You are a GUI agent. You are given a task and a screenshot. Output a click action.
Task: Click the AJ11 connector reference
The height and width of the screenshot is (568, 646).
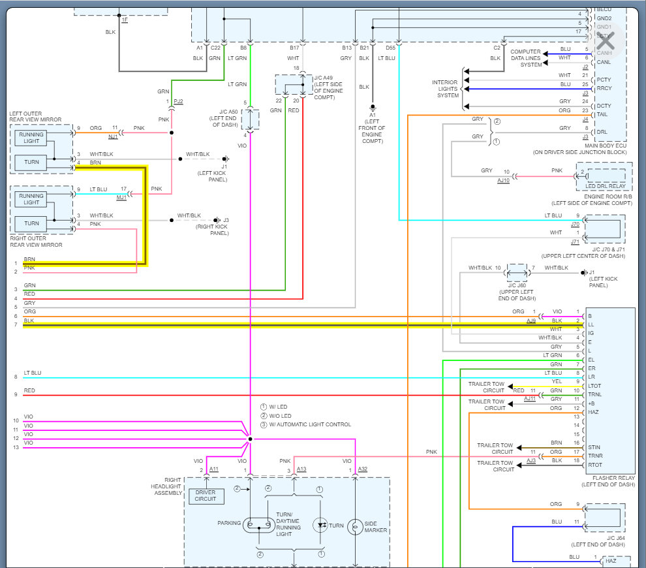click(x=530, y=398)
